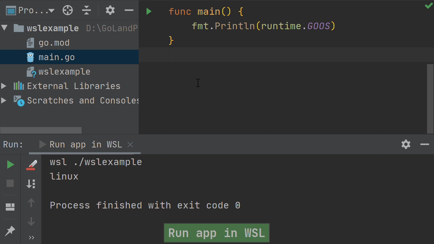This screenshot has width=434, height=244.
Task: Select the go.mod file
Action: (54, 43)
